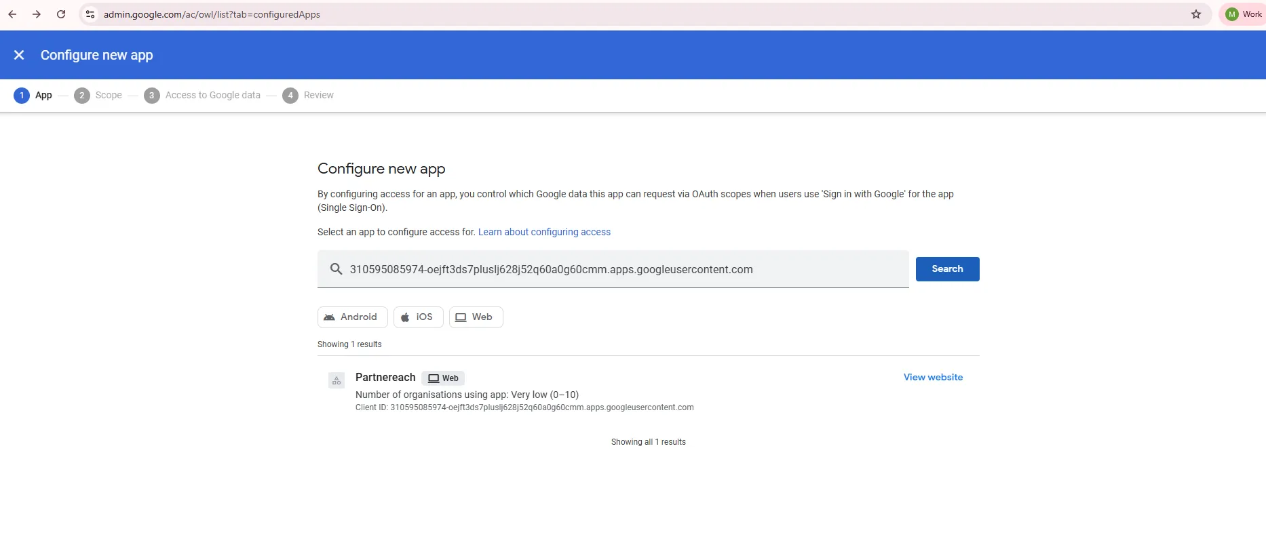Select the Client ID text in result

pos(524,407)
